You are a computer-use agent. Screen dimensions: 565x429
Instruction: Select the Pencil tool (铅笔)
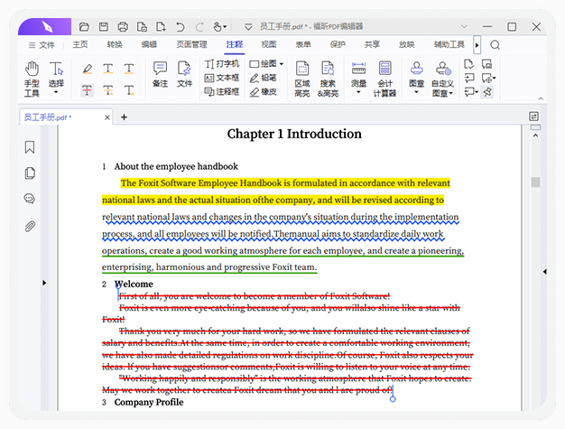click(264, 78)
